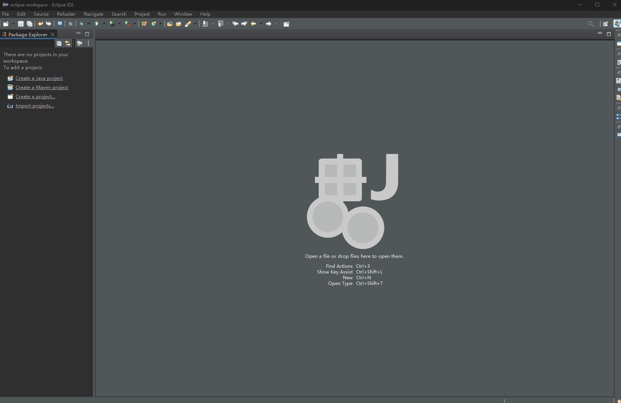Viewport: 621px width, 403px height.
Task: Close the Package Explorer view tab
Action: pyautogui.click(x=53, y=34)
